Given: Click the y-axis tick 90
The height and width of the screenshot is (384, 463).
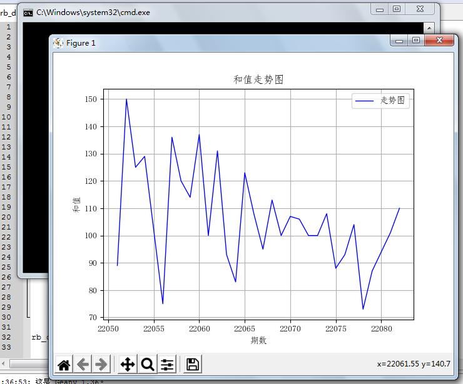Looking at the screenshot, I should point(93,263).
